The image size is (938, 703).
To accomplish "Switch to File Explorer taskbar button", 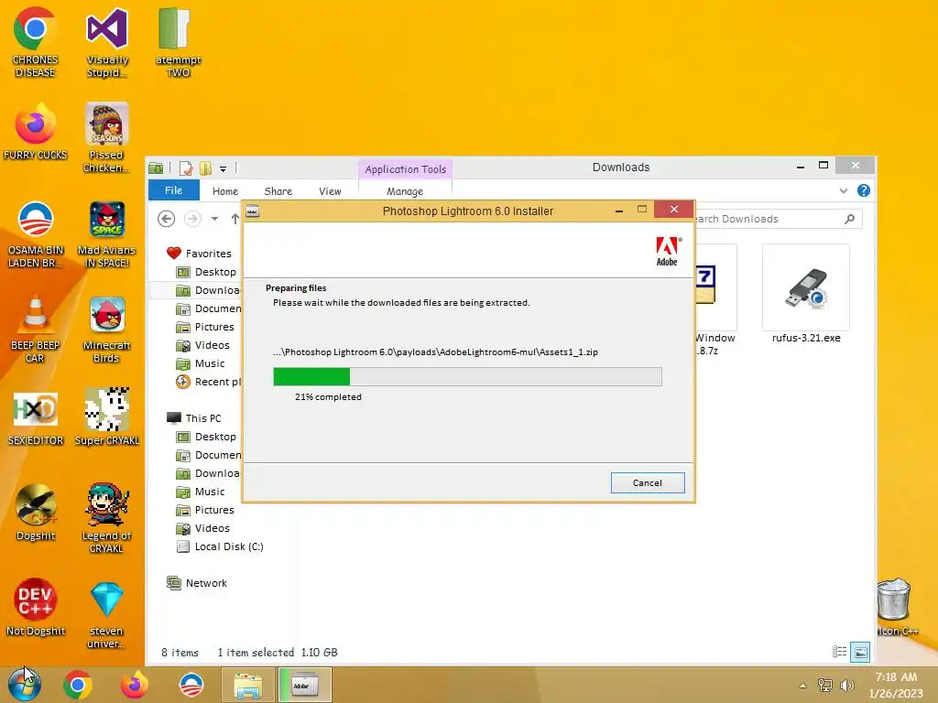I will click(248, 685).
